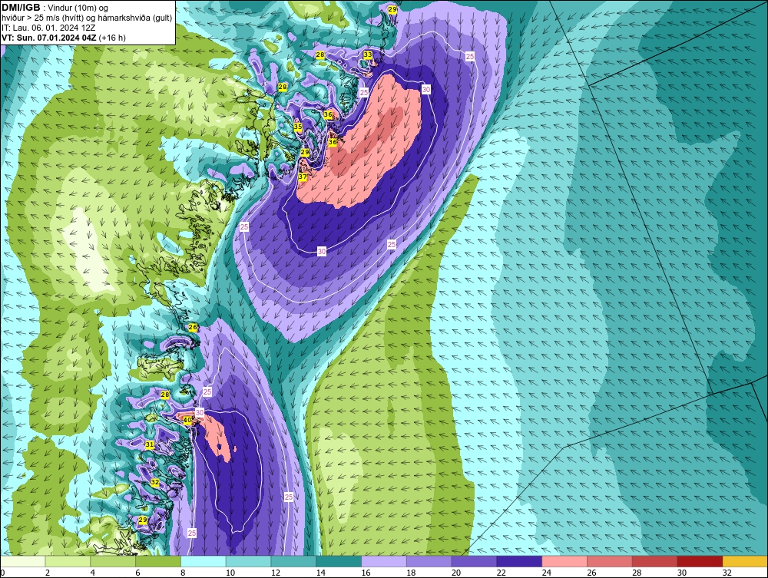Click the yellow gust label 31
The width and height of the screenshot is (768, 578).
[x=150, y=445]
